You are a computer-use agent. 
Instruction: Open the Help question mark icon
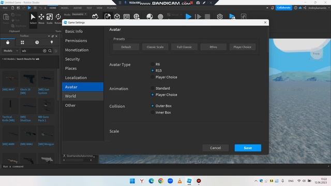click(295, 8)
